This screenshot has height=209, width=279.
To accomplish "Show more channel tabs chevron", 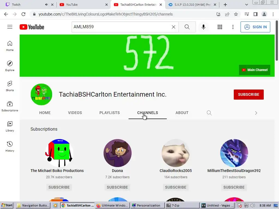I will 256,113.
